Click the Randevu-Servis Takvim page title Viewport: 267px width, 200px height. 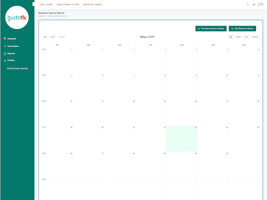[x=51, y=13]
